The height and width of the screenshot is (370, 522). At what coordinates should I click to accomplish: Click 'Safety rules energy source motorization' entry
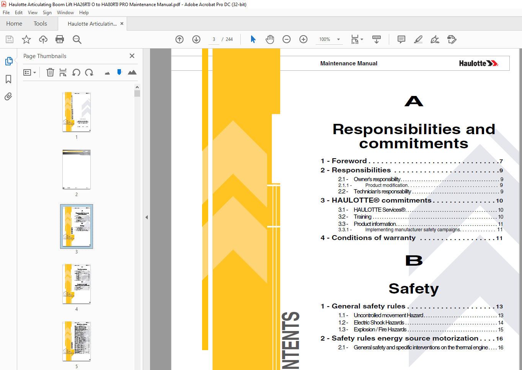coord(412,338)
